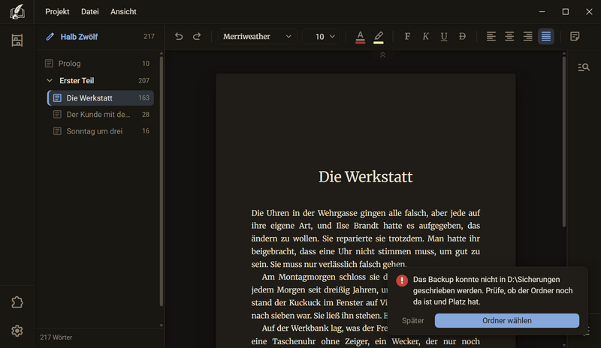Maximize the application window
601x348 pixels.
(x=566, y=12)
